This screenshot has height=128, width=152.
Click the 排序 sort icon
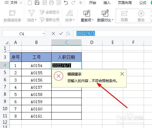(x=70, y=13)
